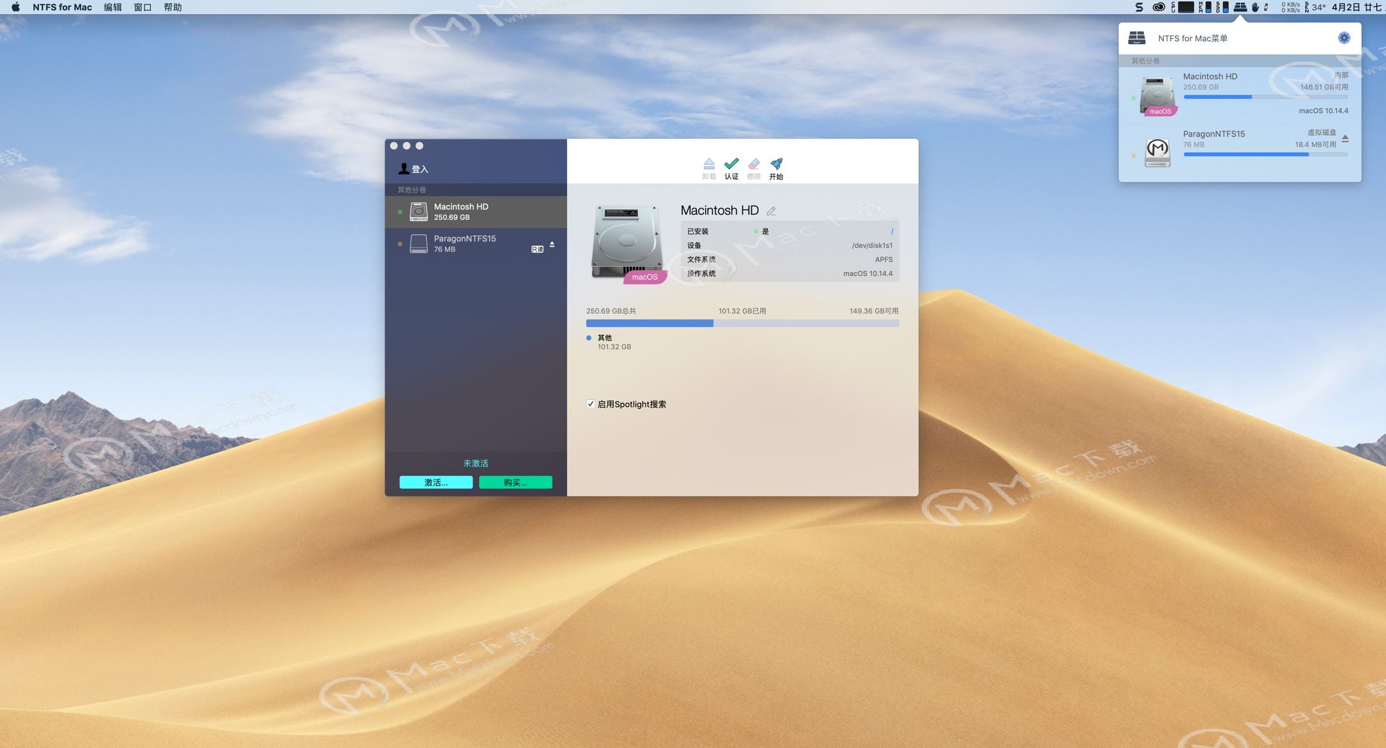
Task: Click the MEM memory indicator in menu bar
Action: 1205,7
